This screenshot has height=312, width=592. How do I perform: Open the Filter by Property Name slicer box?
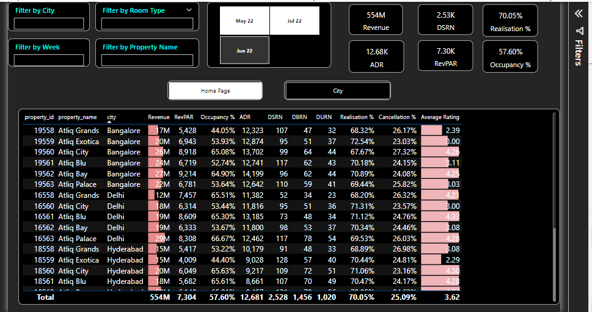pos(147,60)
